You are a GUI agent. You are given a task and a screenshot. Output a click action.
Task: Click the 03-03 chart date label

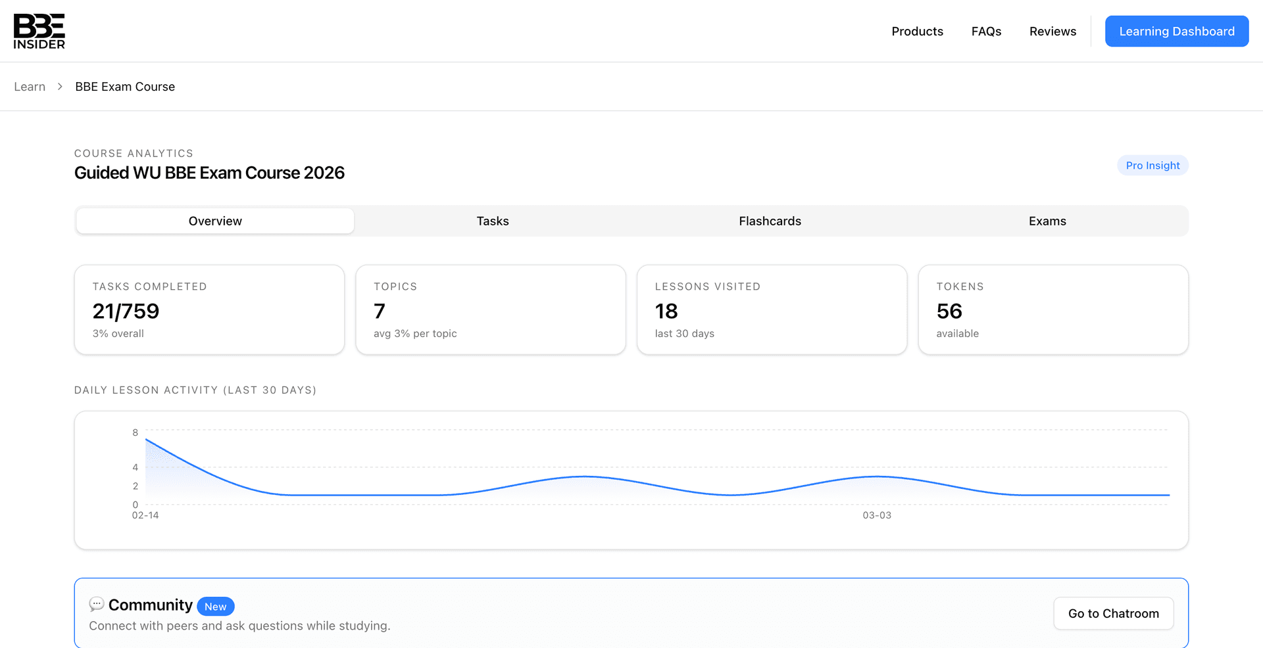877,515
